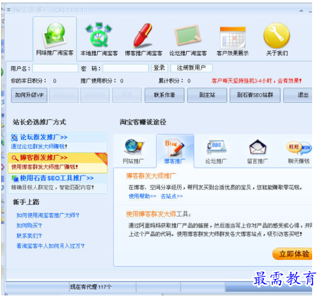Screen dimensions: 321x296
Task: Click the 站长必选推广方式 heading
Action: coord(39,122)
